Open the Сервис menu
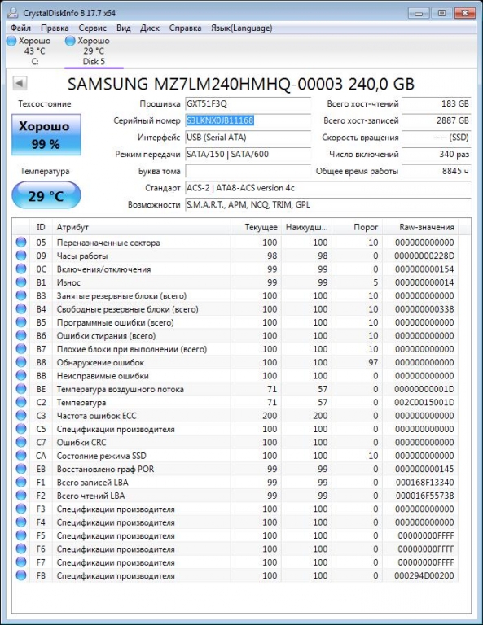The image size is (483, 625). click(93, 28)
